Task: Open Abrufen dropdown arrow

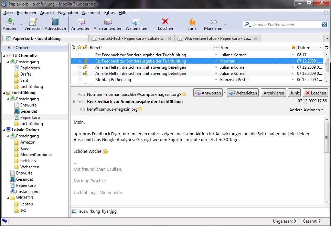Action: tap(21, 24)
